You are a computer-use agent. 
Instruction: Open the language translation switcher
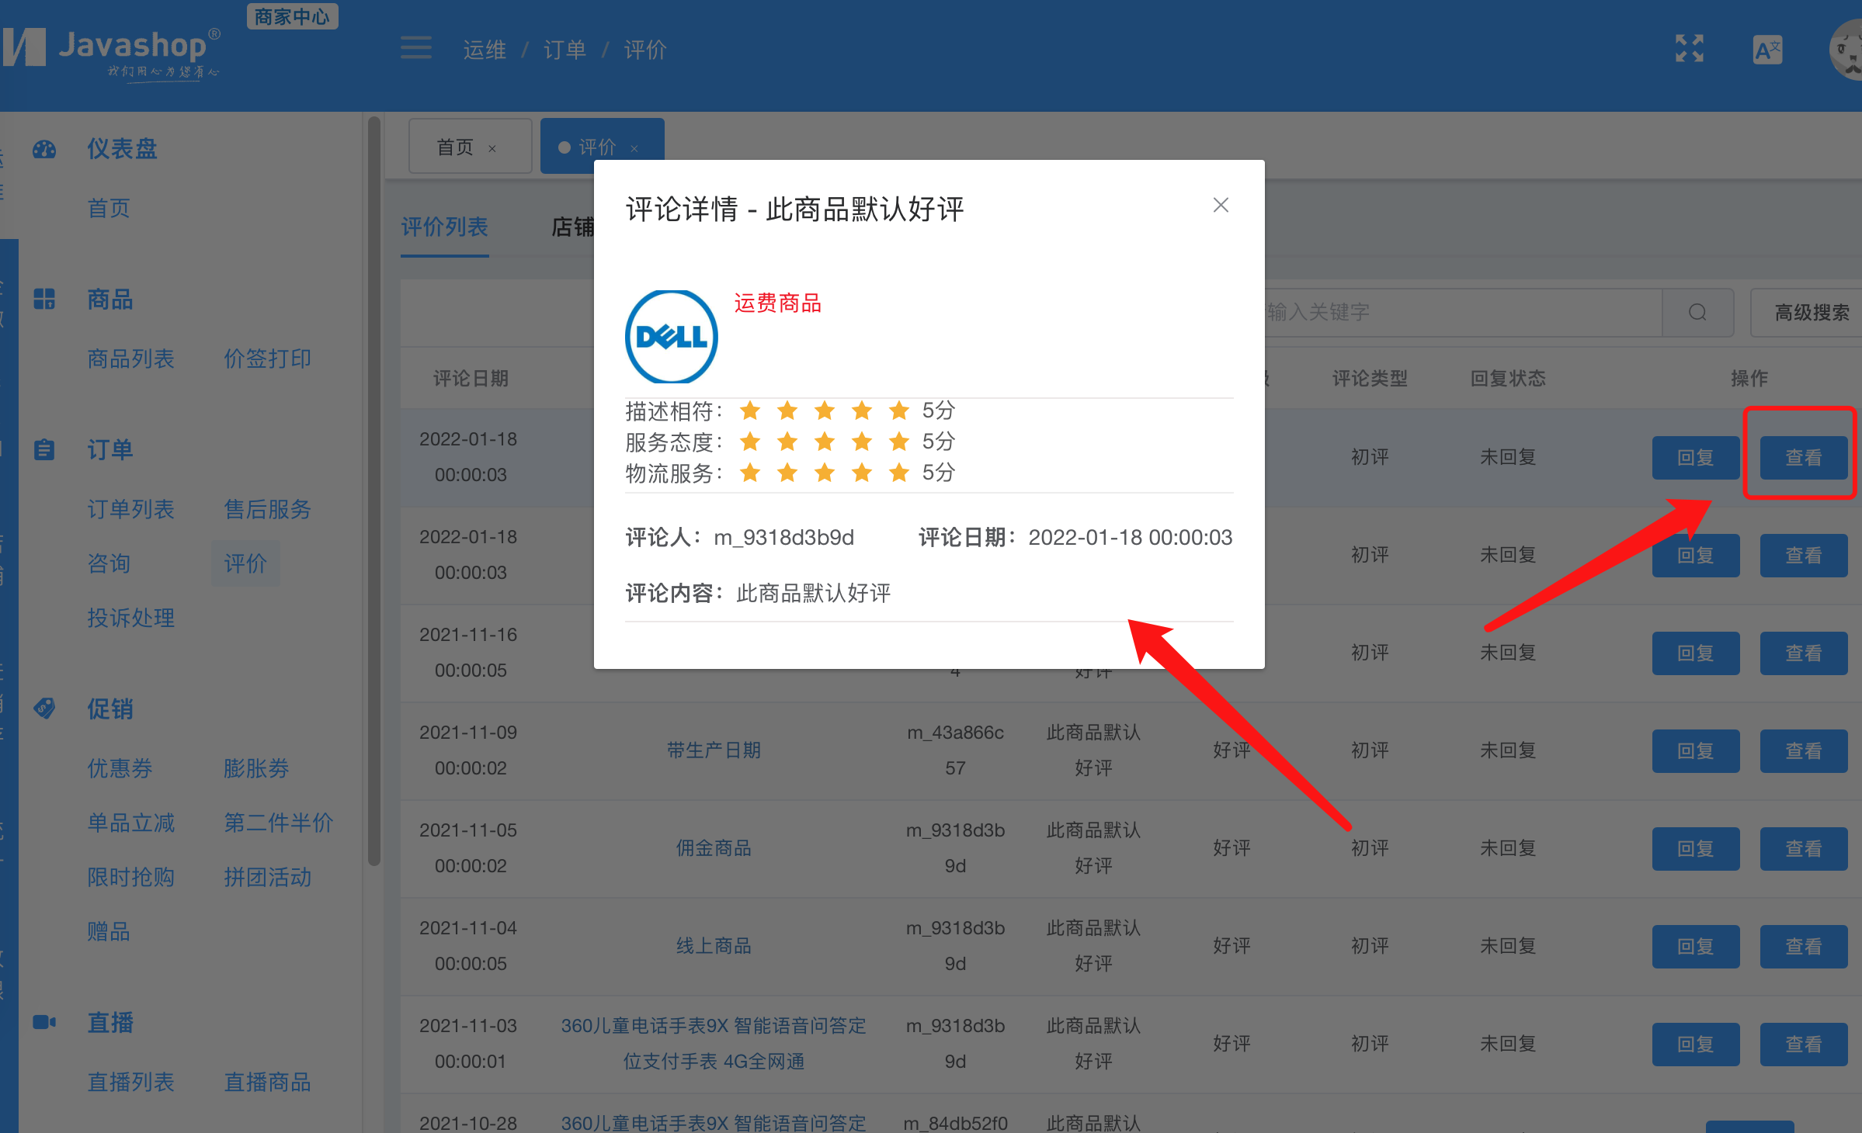click(1767, 49)
